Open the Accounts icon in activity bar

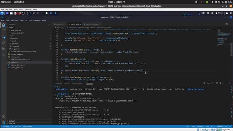click(4, 116)
